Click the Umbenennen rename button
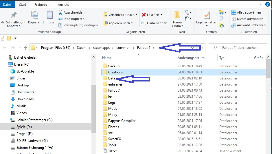The width and height of the screenshot is (272, 154). (155, 23)
